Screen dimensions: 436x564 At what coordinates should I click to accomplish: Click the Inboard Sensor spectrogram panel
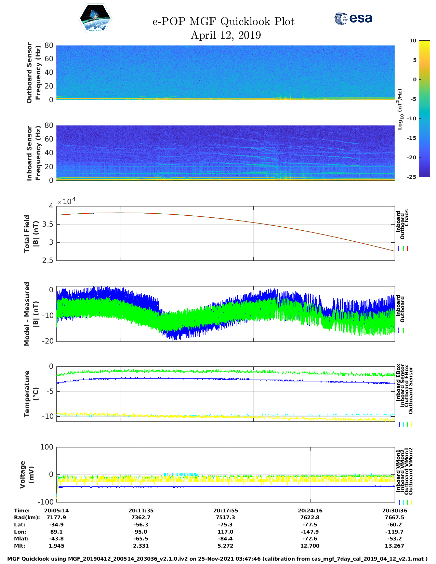[225, 153]
